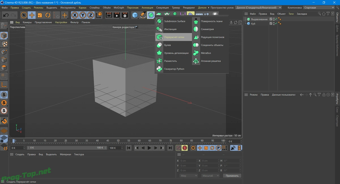Image resolution: width=340 pixels, height=184 pixels.
Task: Switch to the Дубли side tab
Action: 337,29
